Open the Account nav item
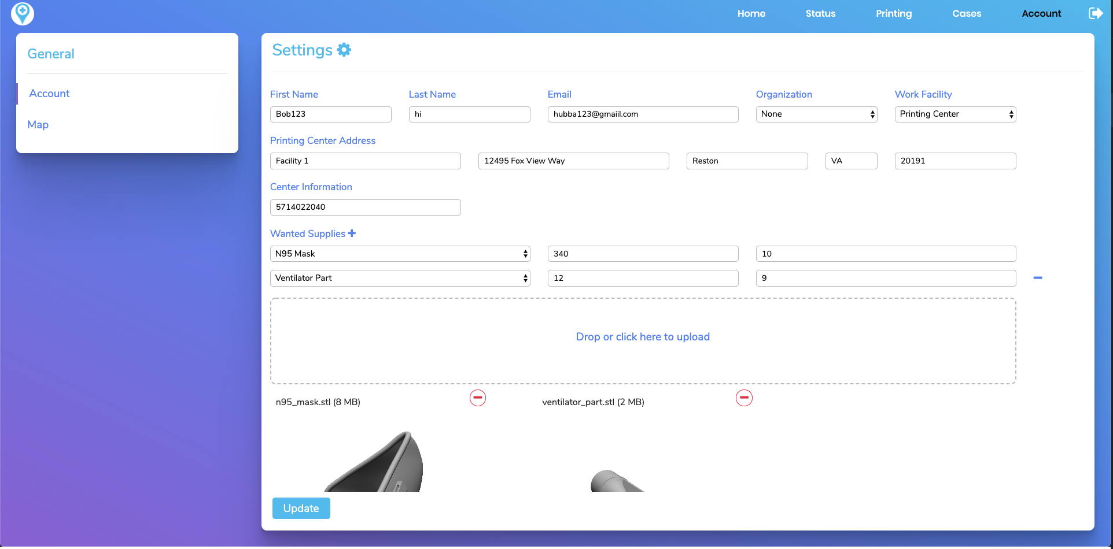Image resolution: width=1113 pixels, height=549 pixels. pos(1041,13)
